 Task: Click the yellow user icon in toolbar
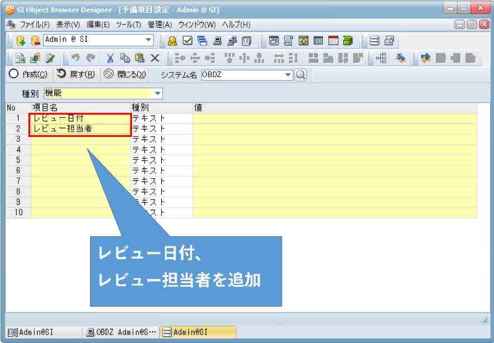[x=172, y=40]
